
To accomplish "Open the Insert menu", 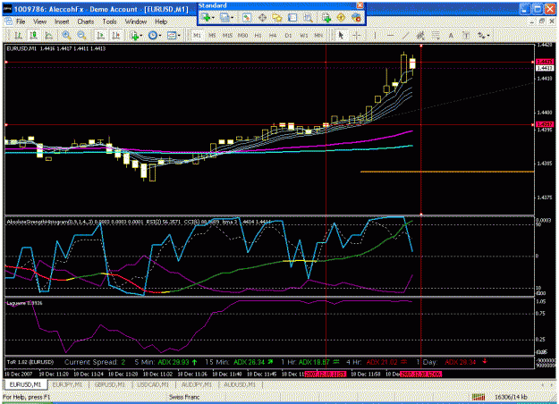I will pyautogui.click(x=62, y=21).
